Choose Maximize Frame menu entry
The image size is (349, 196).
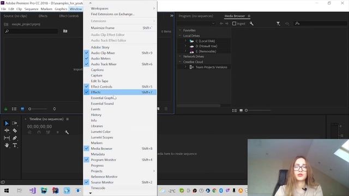[x=120, y=28]
